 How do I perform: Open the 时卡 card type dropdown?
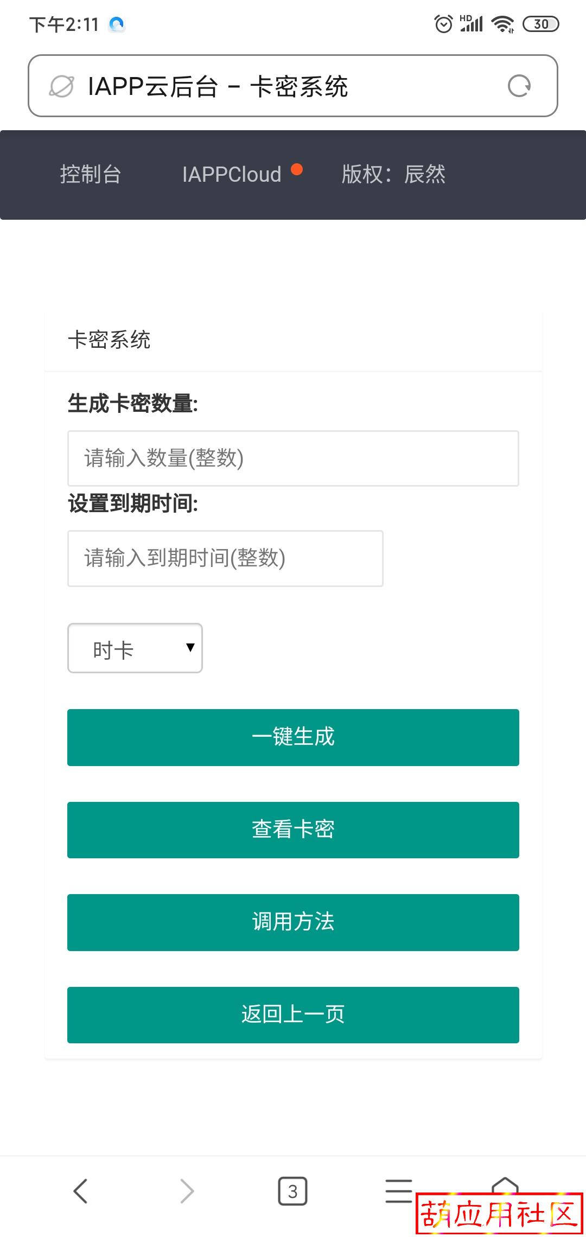pyautogui.click(x=135, y=648)
